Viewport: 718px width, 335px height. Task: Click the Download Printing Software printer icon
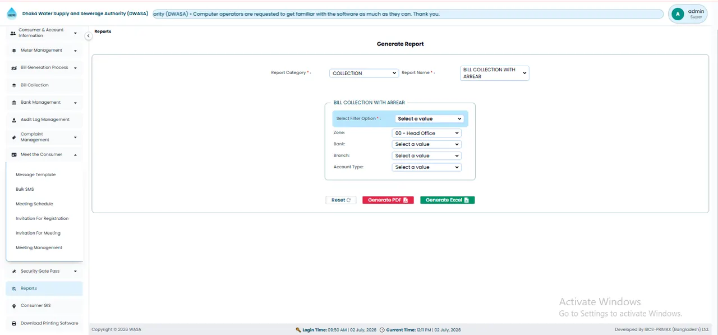pos(14,324)
